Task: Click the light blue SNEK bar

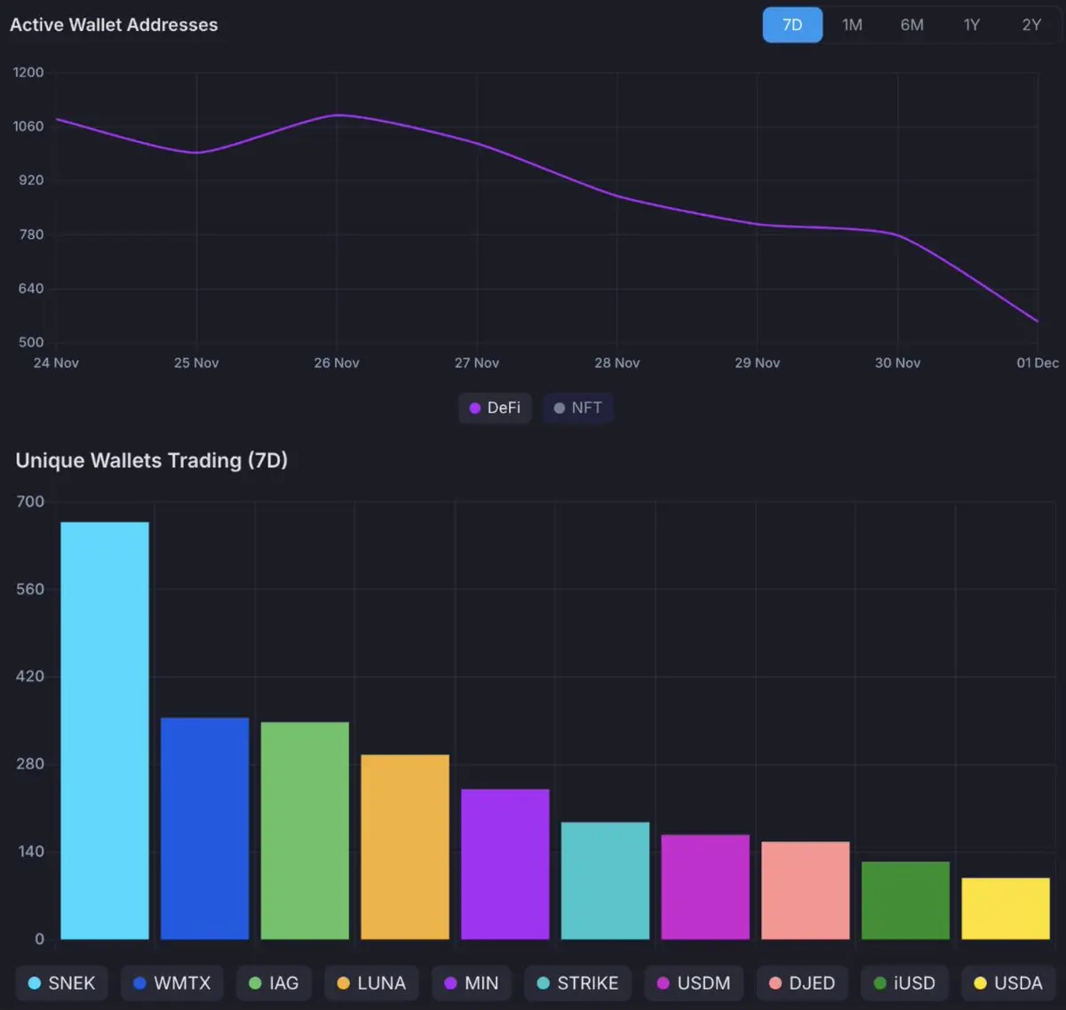Action: pyautogui.click(x=105, y=730)
